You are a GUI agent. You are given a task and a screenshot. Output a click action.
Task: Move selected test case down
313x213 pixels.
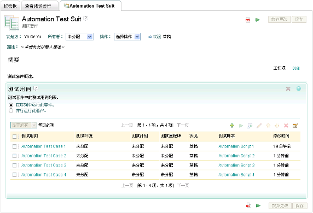(x=277, y=126)
